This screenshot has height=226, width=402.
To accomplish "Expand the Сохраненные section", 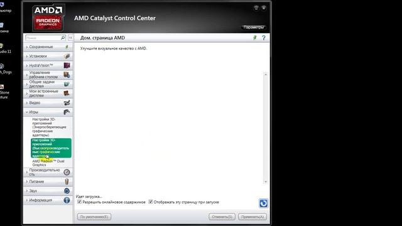I will [x=48, y=47].
